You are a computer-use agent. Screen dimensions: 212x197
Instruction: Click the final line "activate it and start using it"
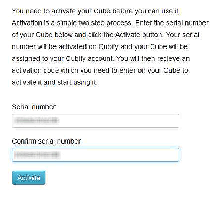(54, 83)
